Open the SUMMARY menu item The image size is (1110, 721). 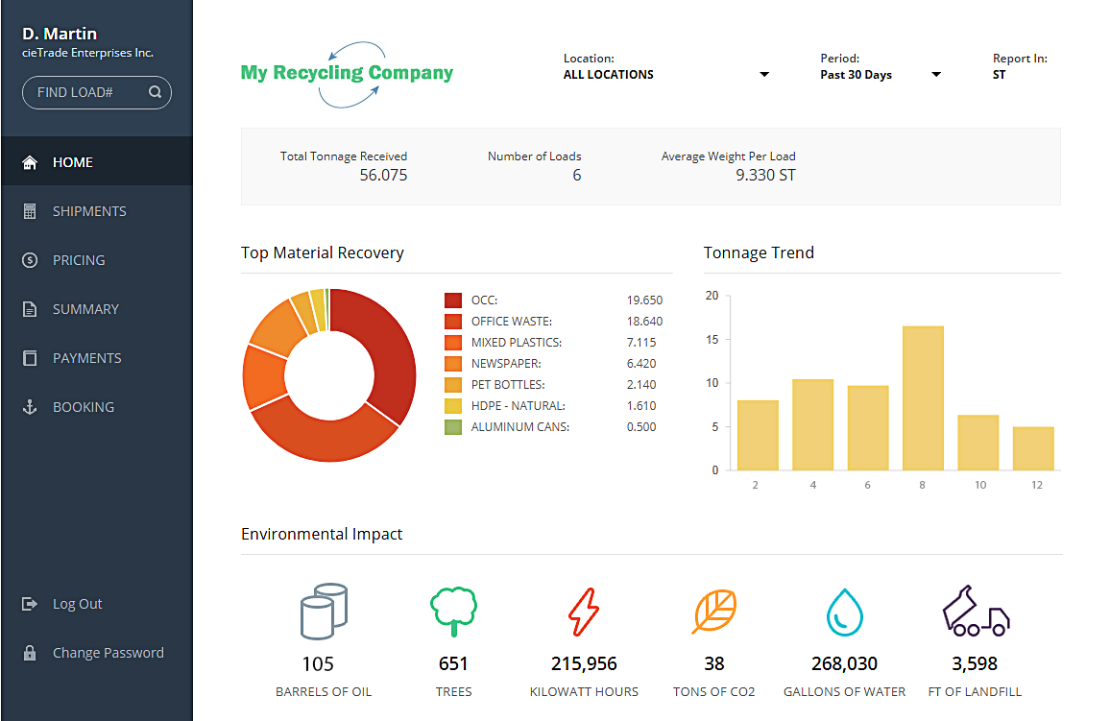click(97, 309)
